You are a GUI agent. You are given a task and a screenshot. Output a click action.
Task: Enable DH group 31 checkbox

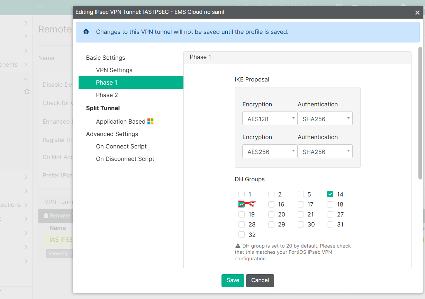[330, 224]
